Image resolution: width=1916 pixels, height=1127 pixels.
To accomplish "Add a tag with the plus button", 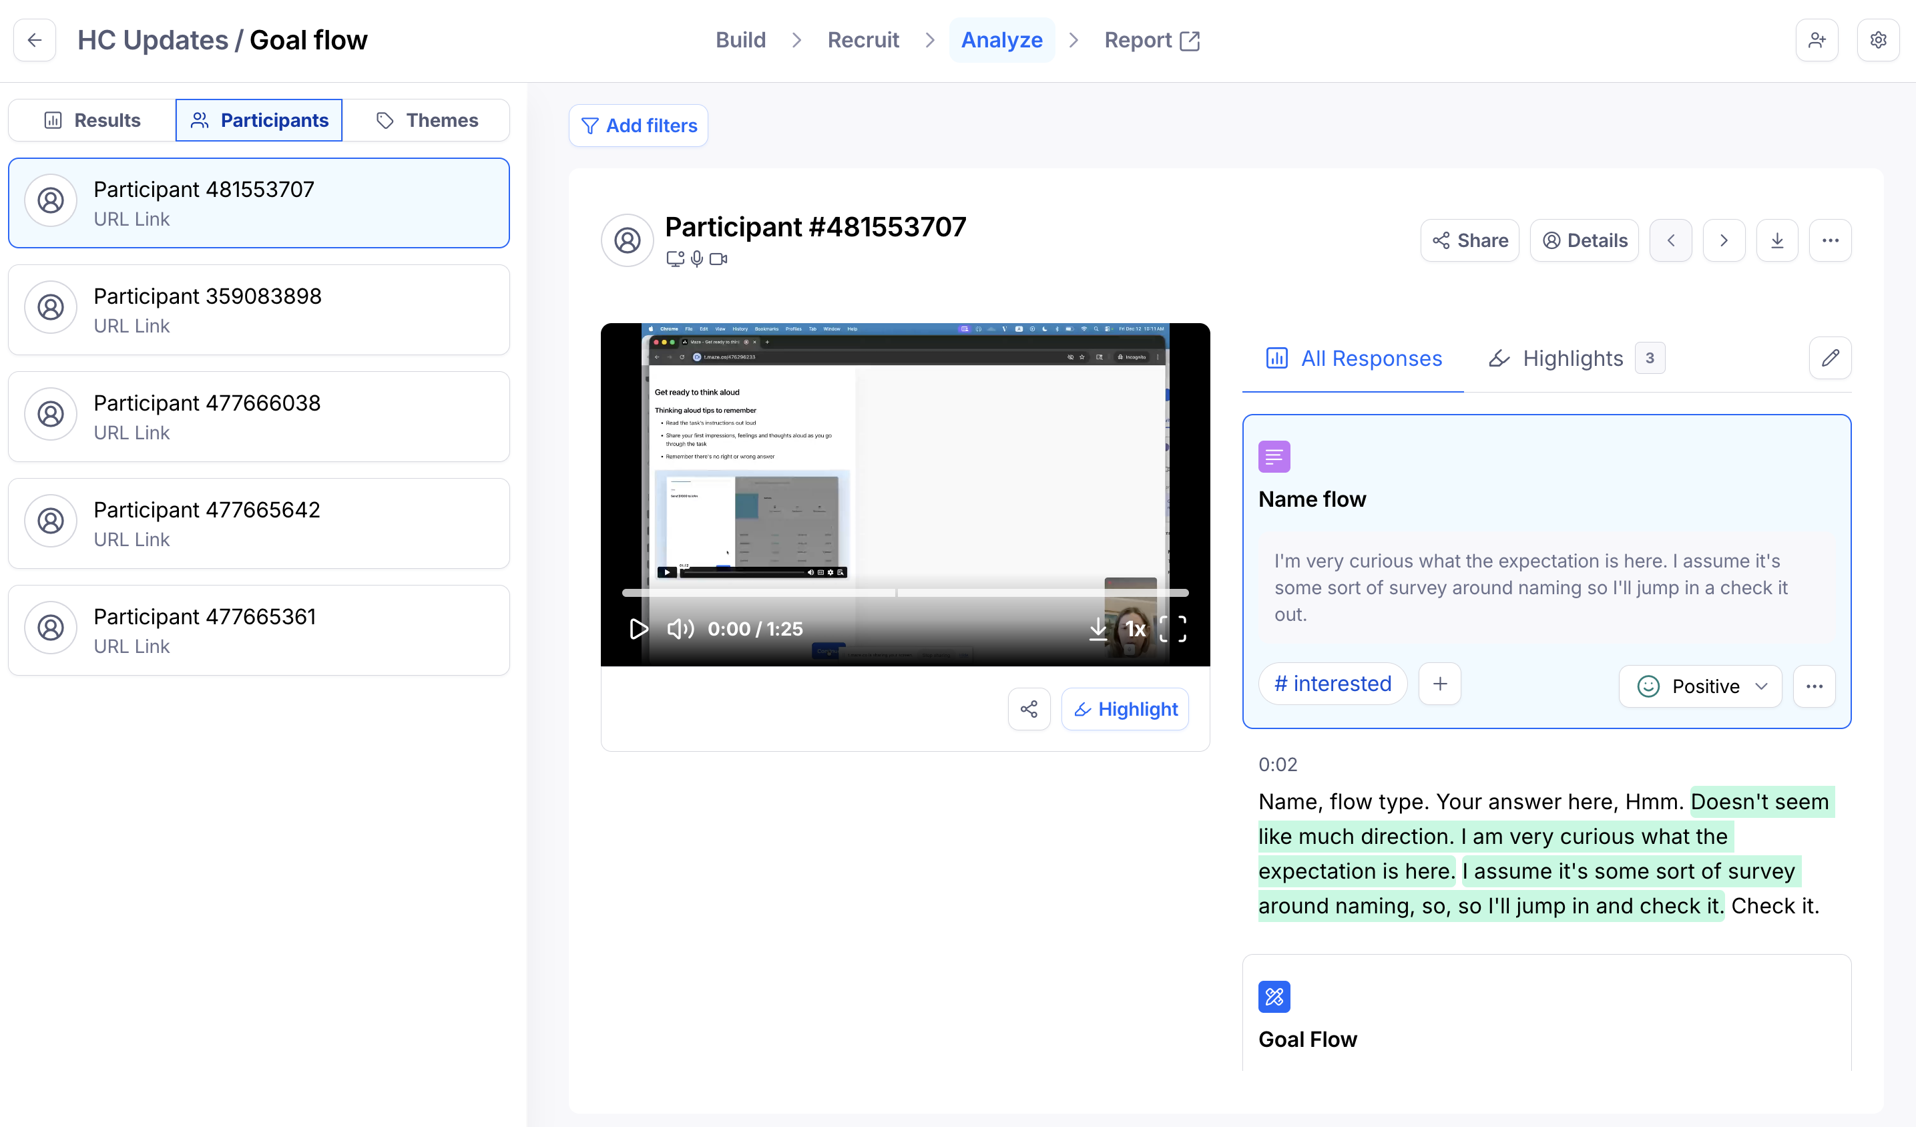I will pyautogui.click(x=1439, y=684).
